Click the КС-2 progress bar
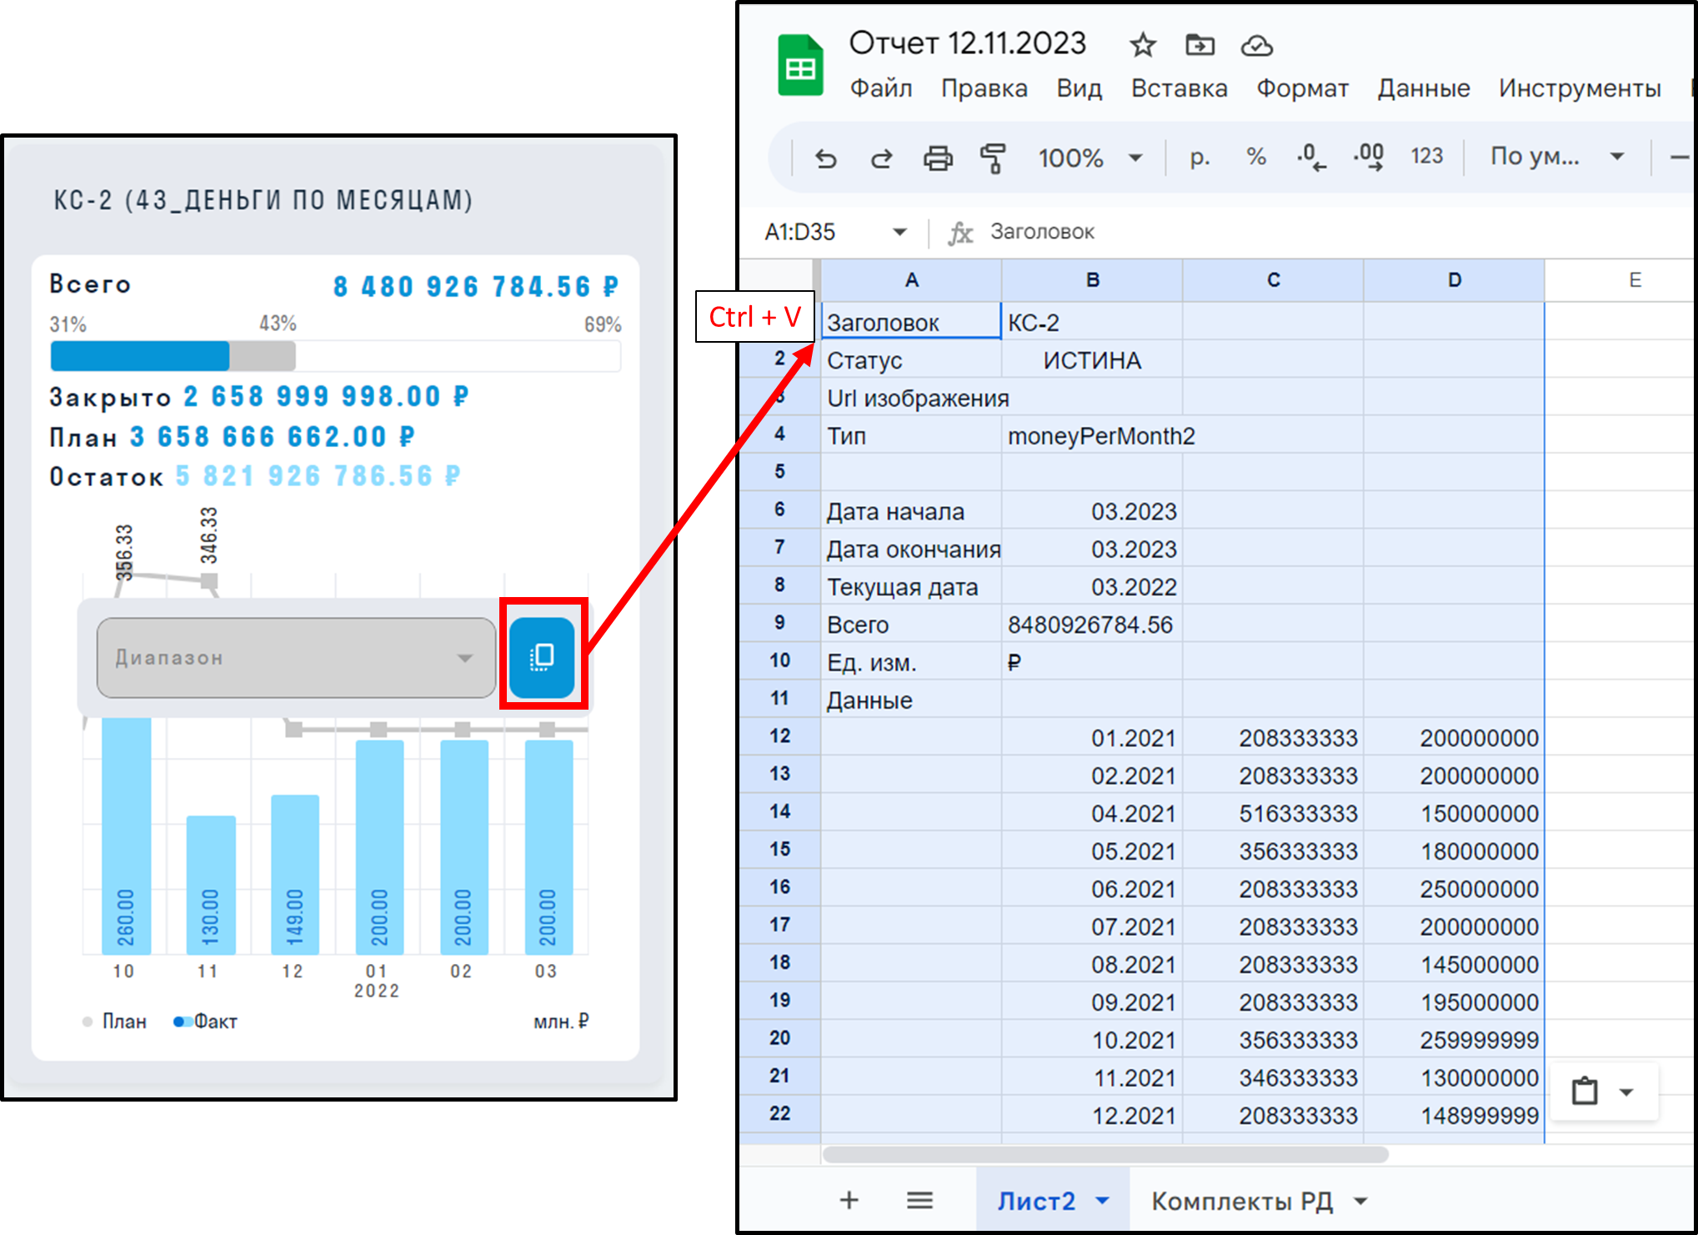The height and width of the screenshot is (1235, 1698). pyautogui.click(x=335, y=355)
